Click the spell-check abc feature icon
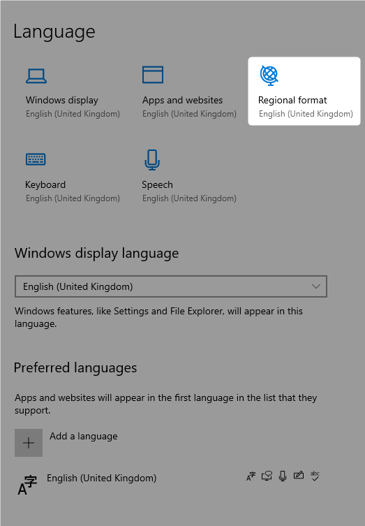Screen dimensions: 365x526 coord(315,476)
